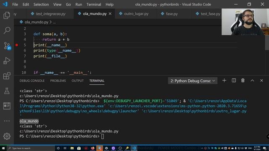Open the key icon app on taskbar

point(127,148)
